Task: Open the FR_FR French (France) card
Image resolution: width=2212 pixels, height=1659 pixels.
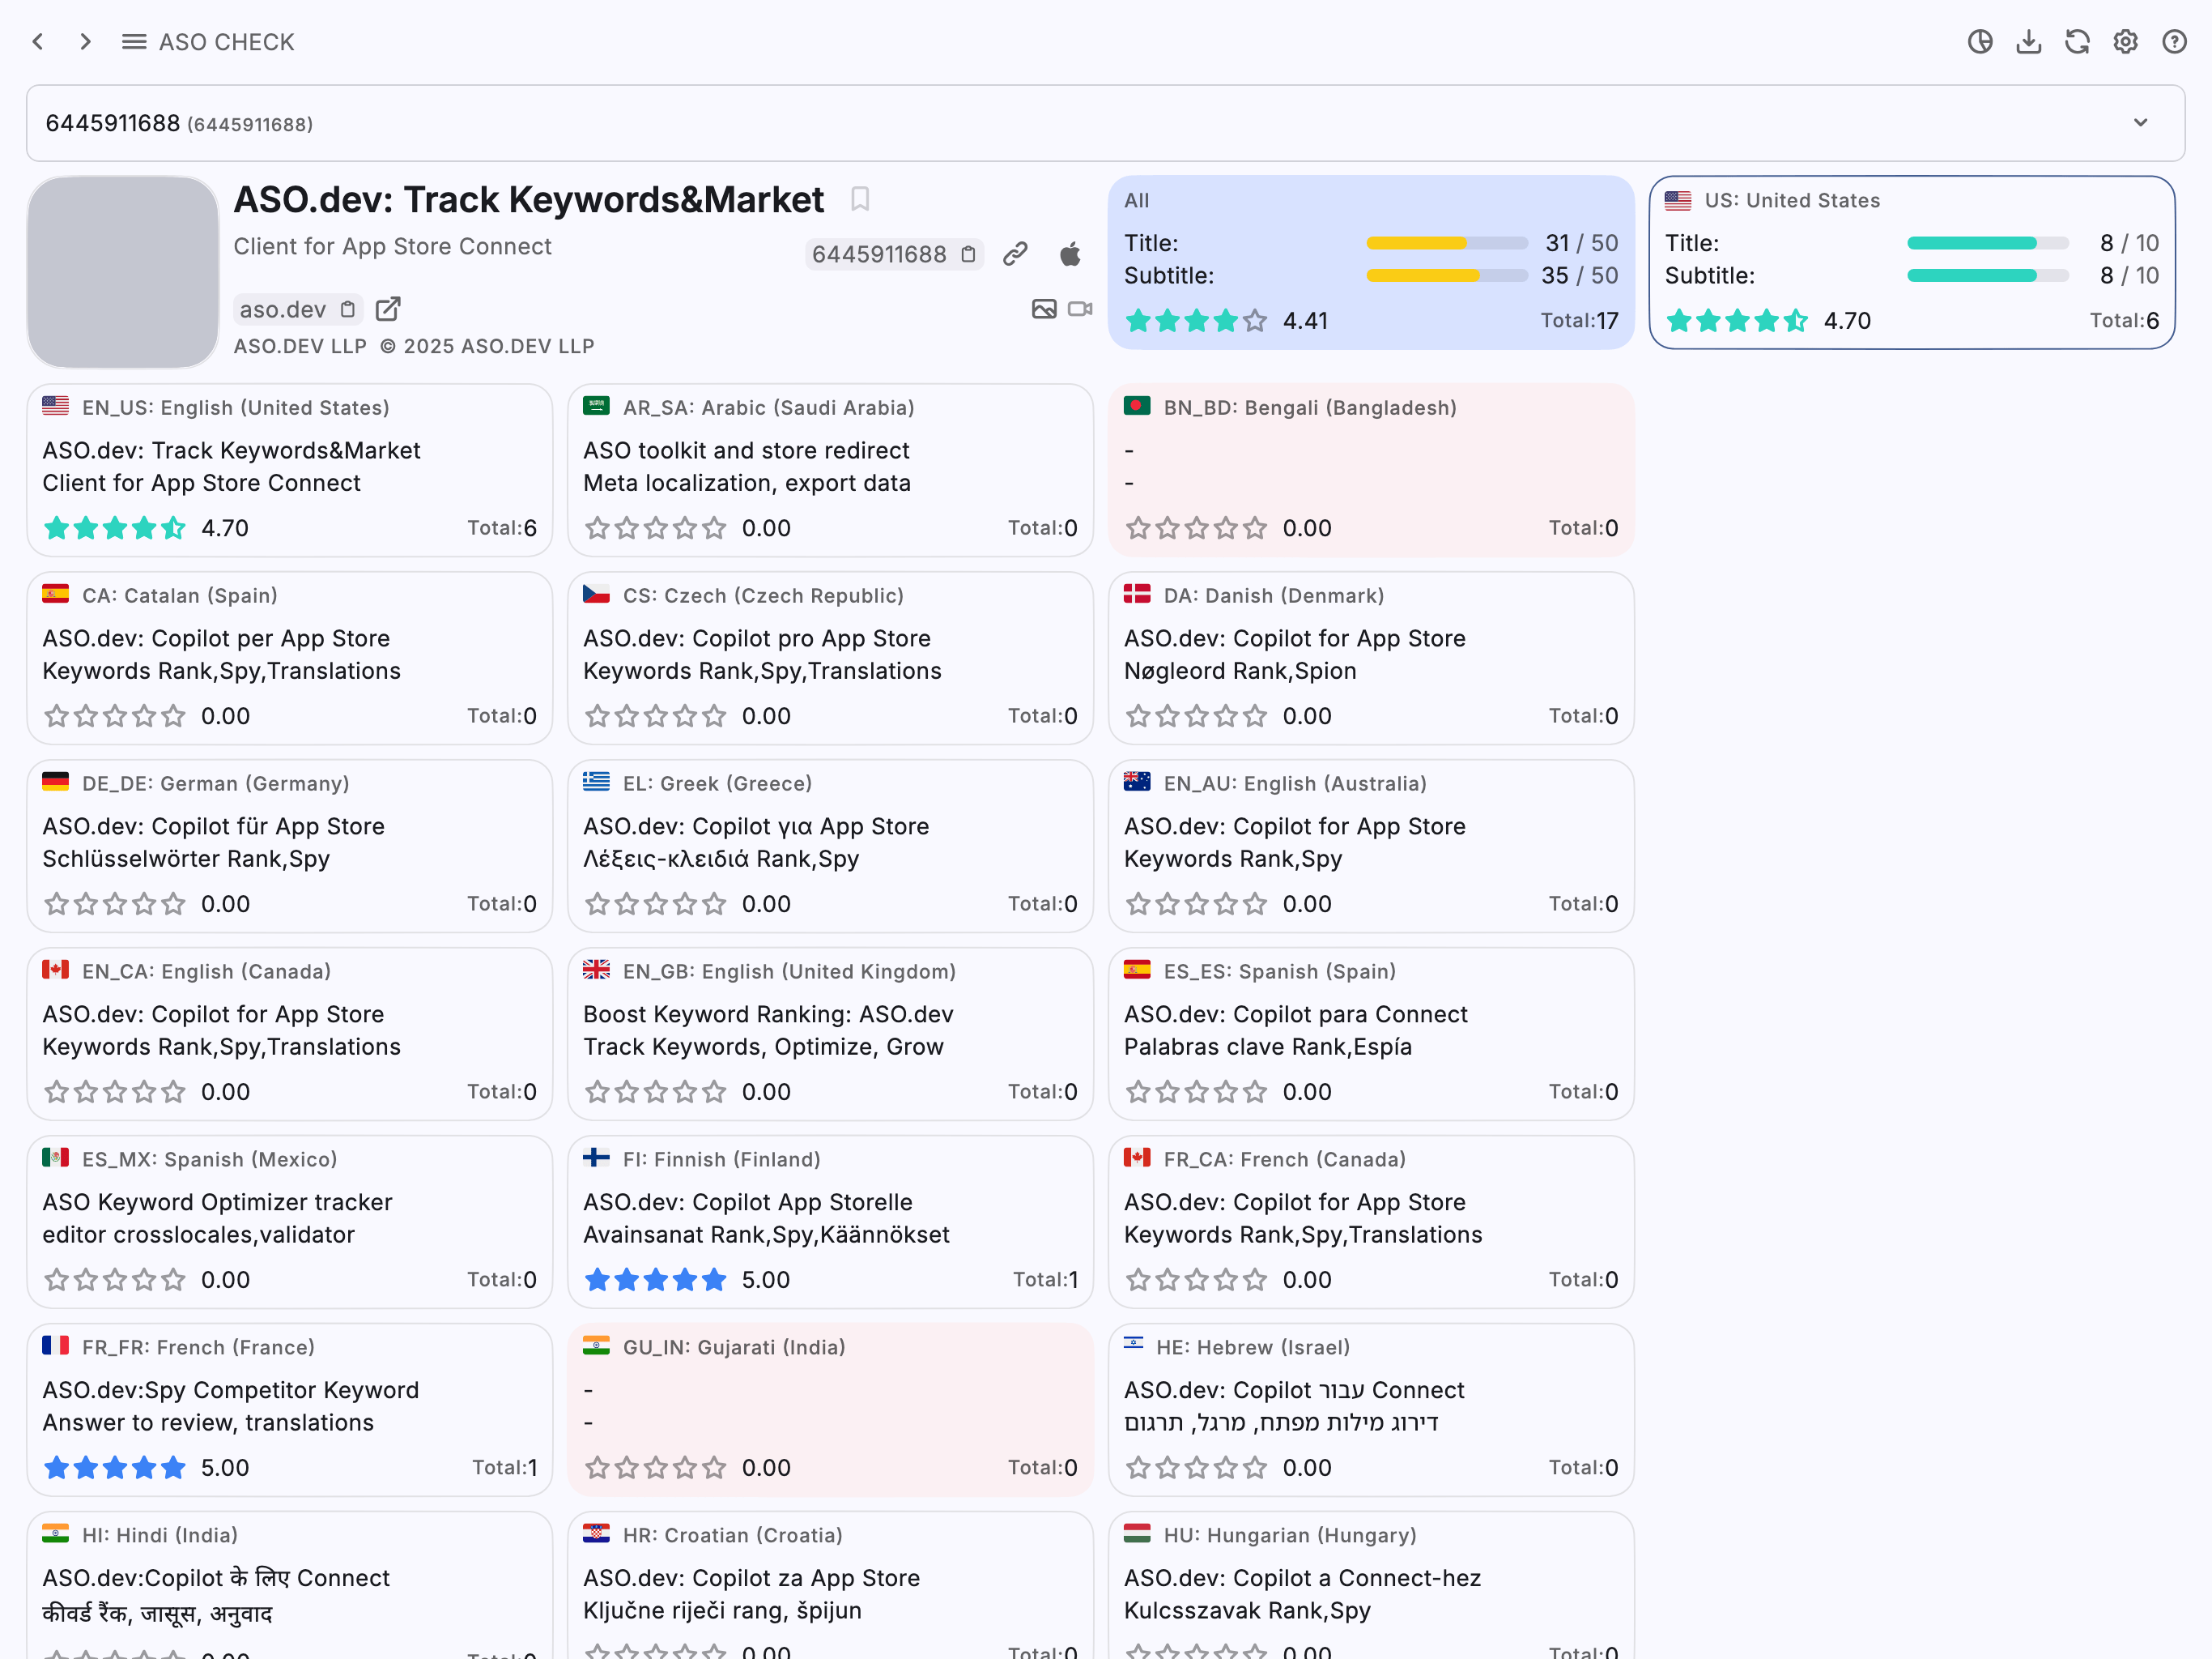Action: tap(290, 1410)
